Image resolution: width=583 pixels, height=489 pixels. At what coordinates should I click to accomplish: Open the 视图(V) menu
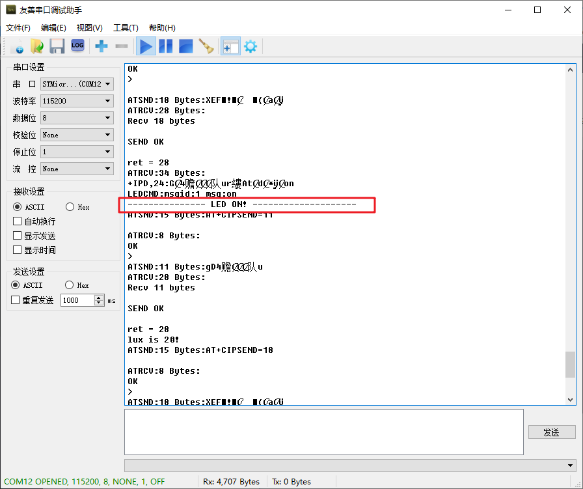pos(90,28)
